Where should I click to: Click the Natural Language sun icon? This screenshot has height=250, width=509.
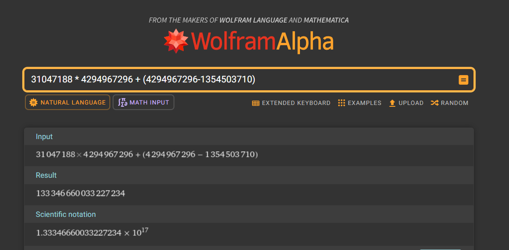coord(33,102)
